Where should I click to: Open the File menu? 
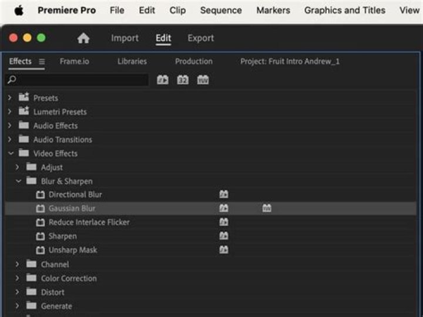click(117, 10)
